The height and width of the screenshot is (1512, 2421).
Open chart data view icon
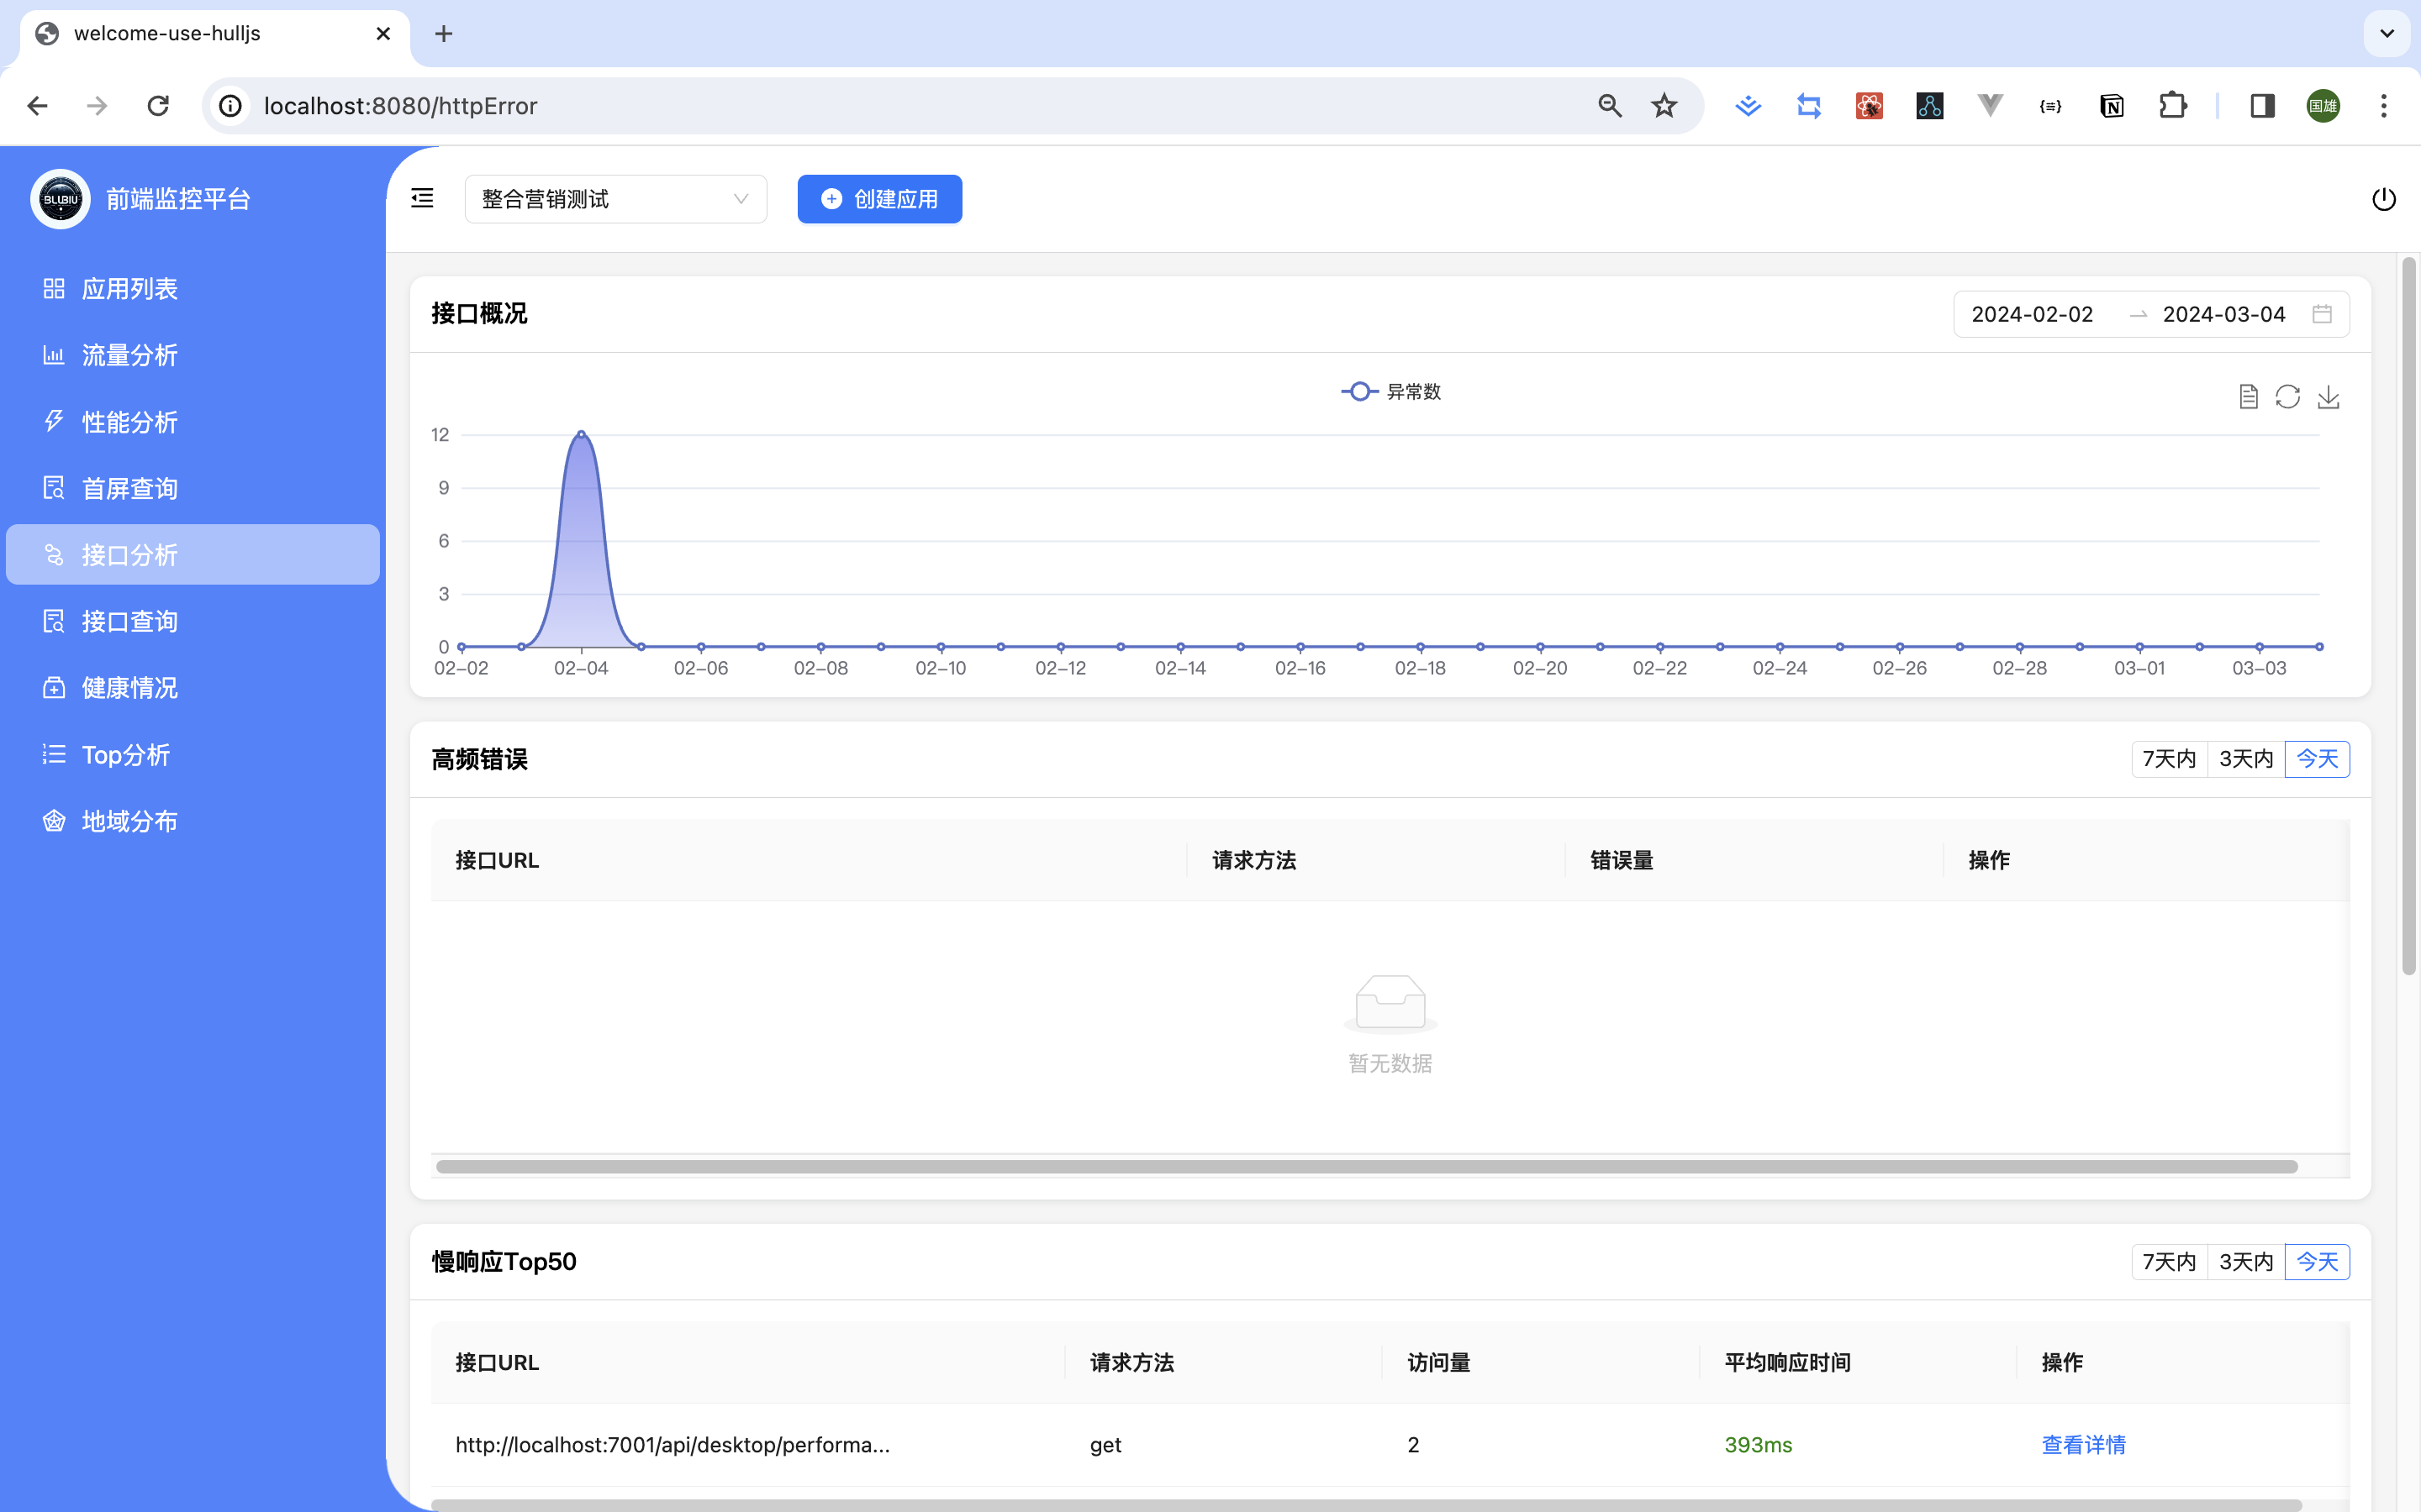(x=2248, y=397)
